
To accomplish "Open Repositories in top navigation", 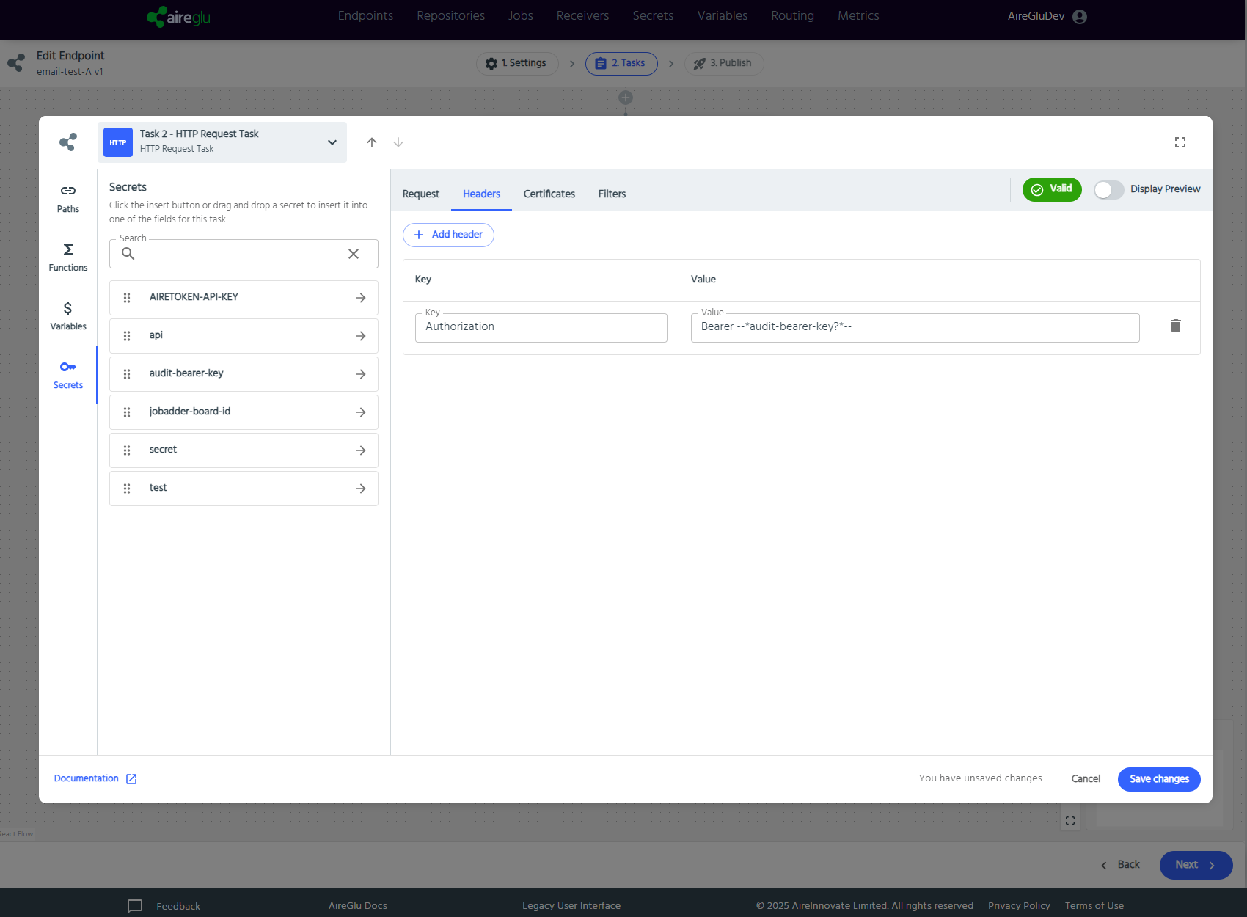I will 451,16.
